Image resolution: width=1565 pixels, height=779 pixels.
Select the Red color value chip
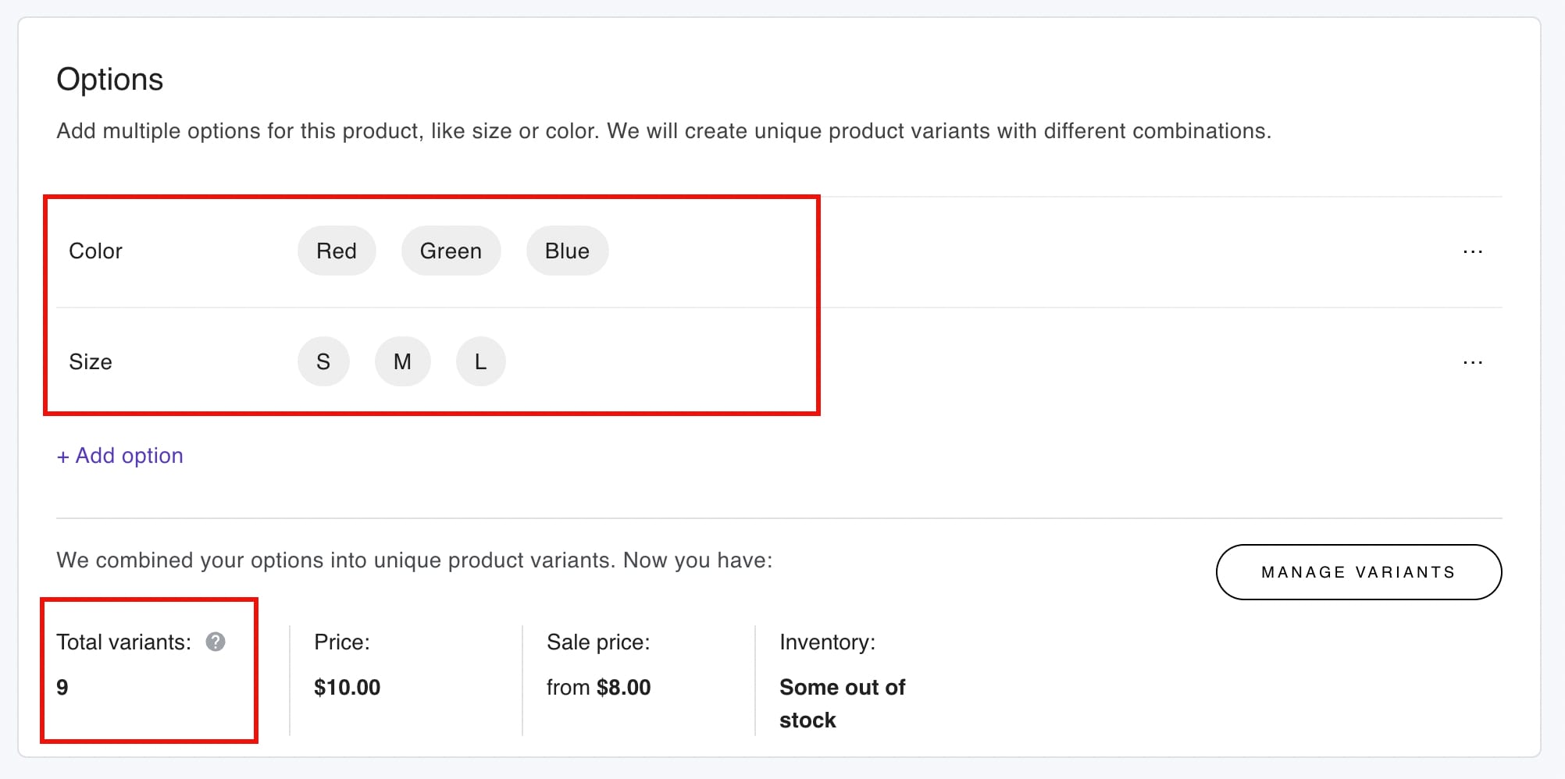(336, 251)
